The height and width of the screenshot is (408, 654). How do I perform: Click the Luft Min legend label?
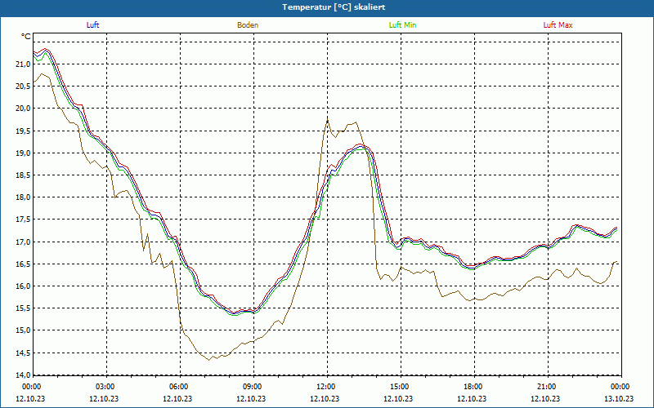pos(402,25)
